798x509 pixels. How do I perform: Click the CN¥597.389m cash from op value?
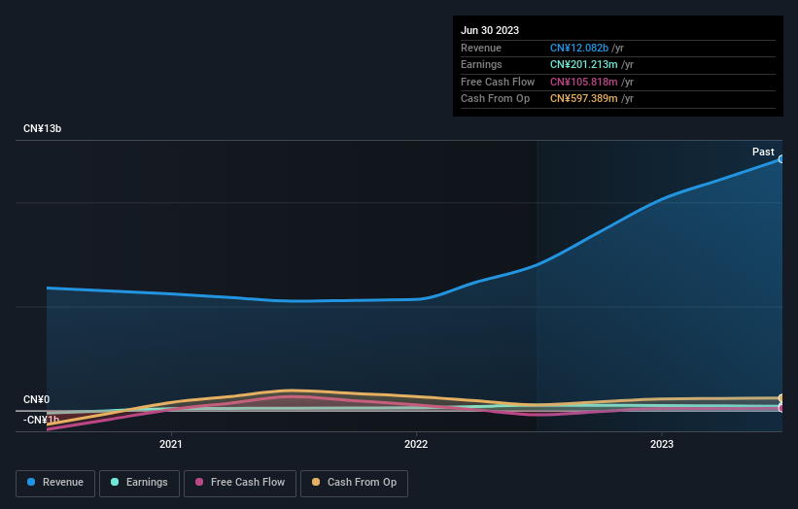pos(584,99)
